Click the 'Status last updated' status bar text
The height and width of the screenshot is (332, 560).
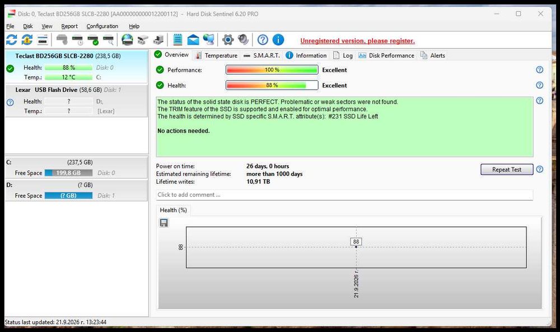(55, 322)
